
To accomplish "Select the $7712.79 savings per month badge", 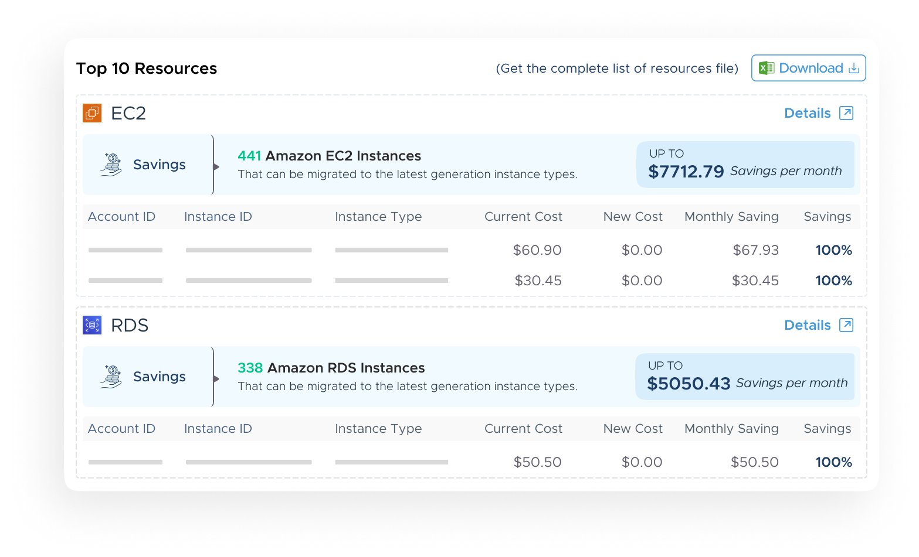I will coord(745,165).
